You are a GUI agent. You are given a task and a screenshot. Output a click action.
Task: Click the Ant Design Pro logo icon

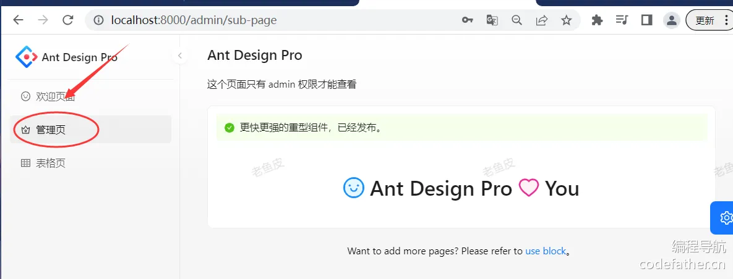[26, 57]
